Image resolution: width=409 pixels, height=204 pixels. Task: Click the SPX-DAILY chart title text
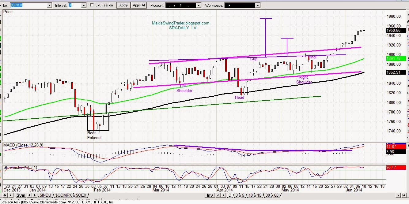tap(183, 28)
